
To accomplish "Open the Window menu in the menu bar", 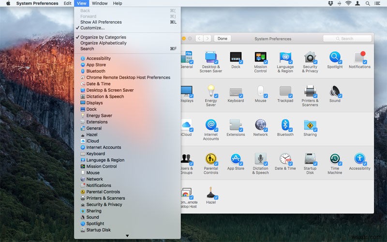I will pos(100,3).
